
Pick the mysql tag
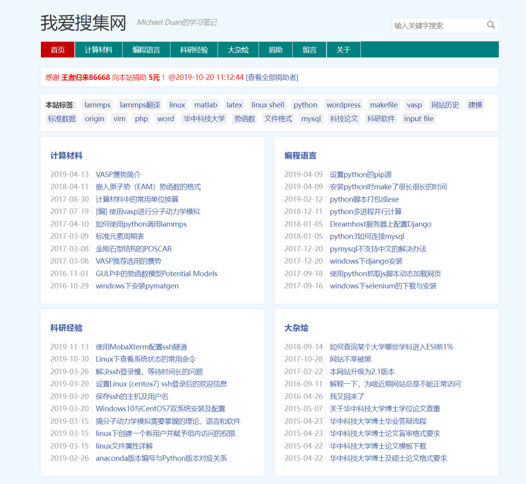click(x=311, y=119)
